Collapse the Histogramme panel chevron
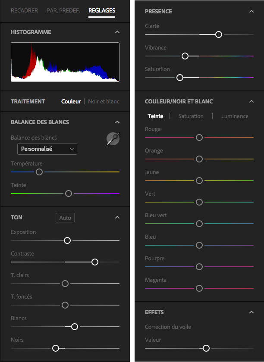This screenshot has width=264, height=362. click(x=117, y=32)
